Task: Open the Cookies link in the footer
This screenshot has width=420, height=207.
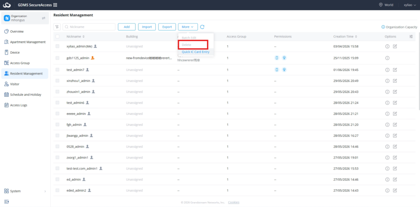Action: click(x=233, y=202)
